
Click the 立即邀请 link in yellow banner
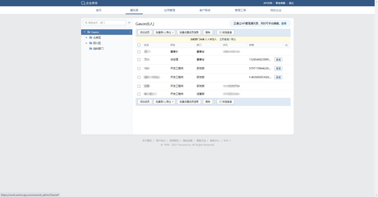(x=224, y=39)
